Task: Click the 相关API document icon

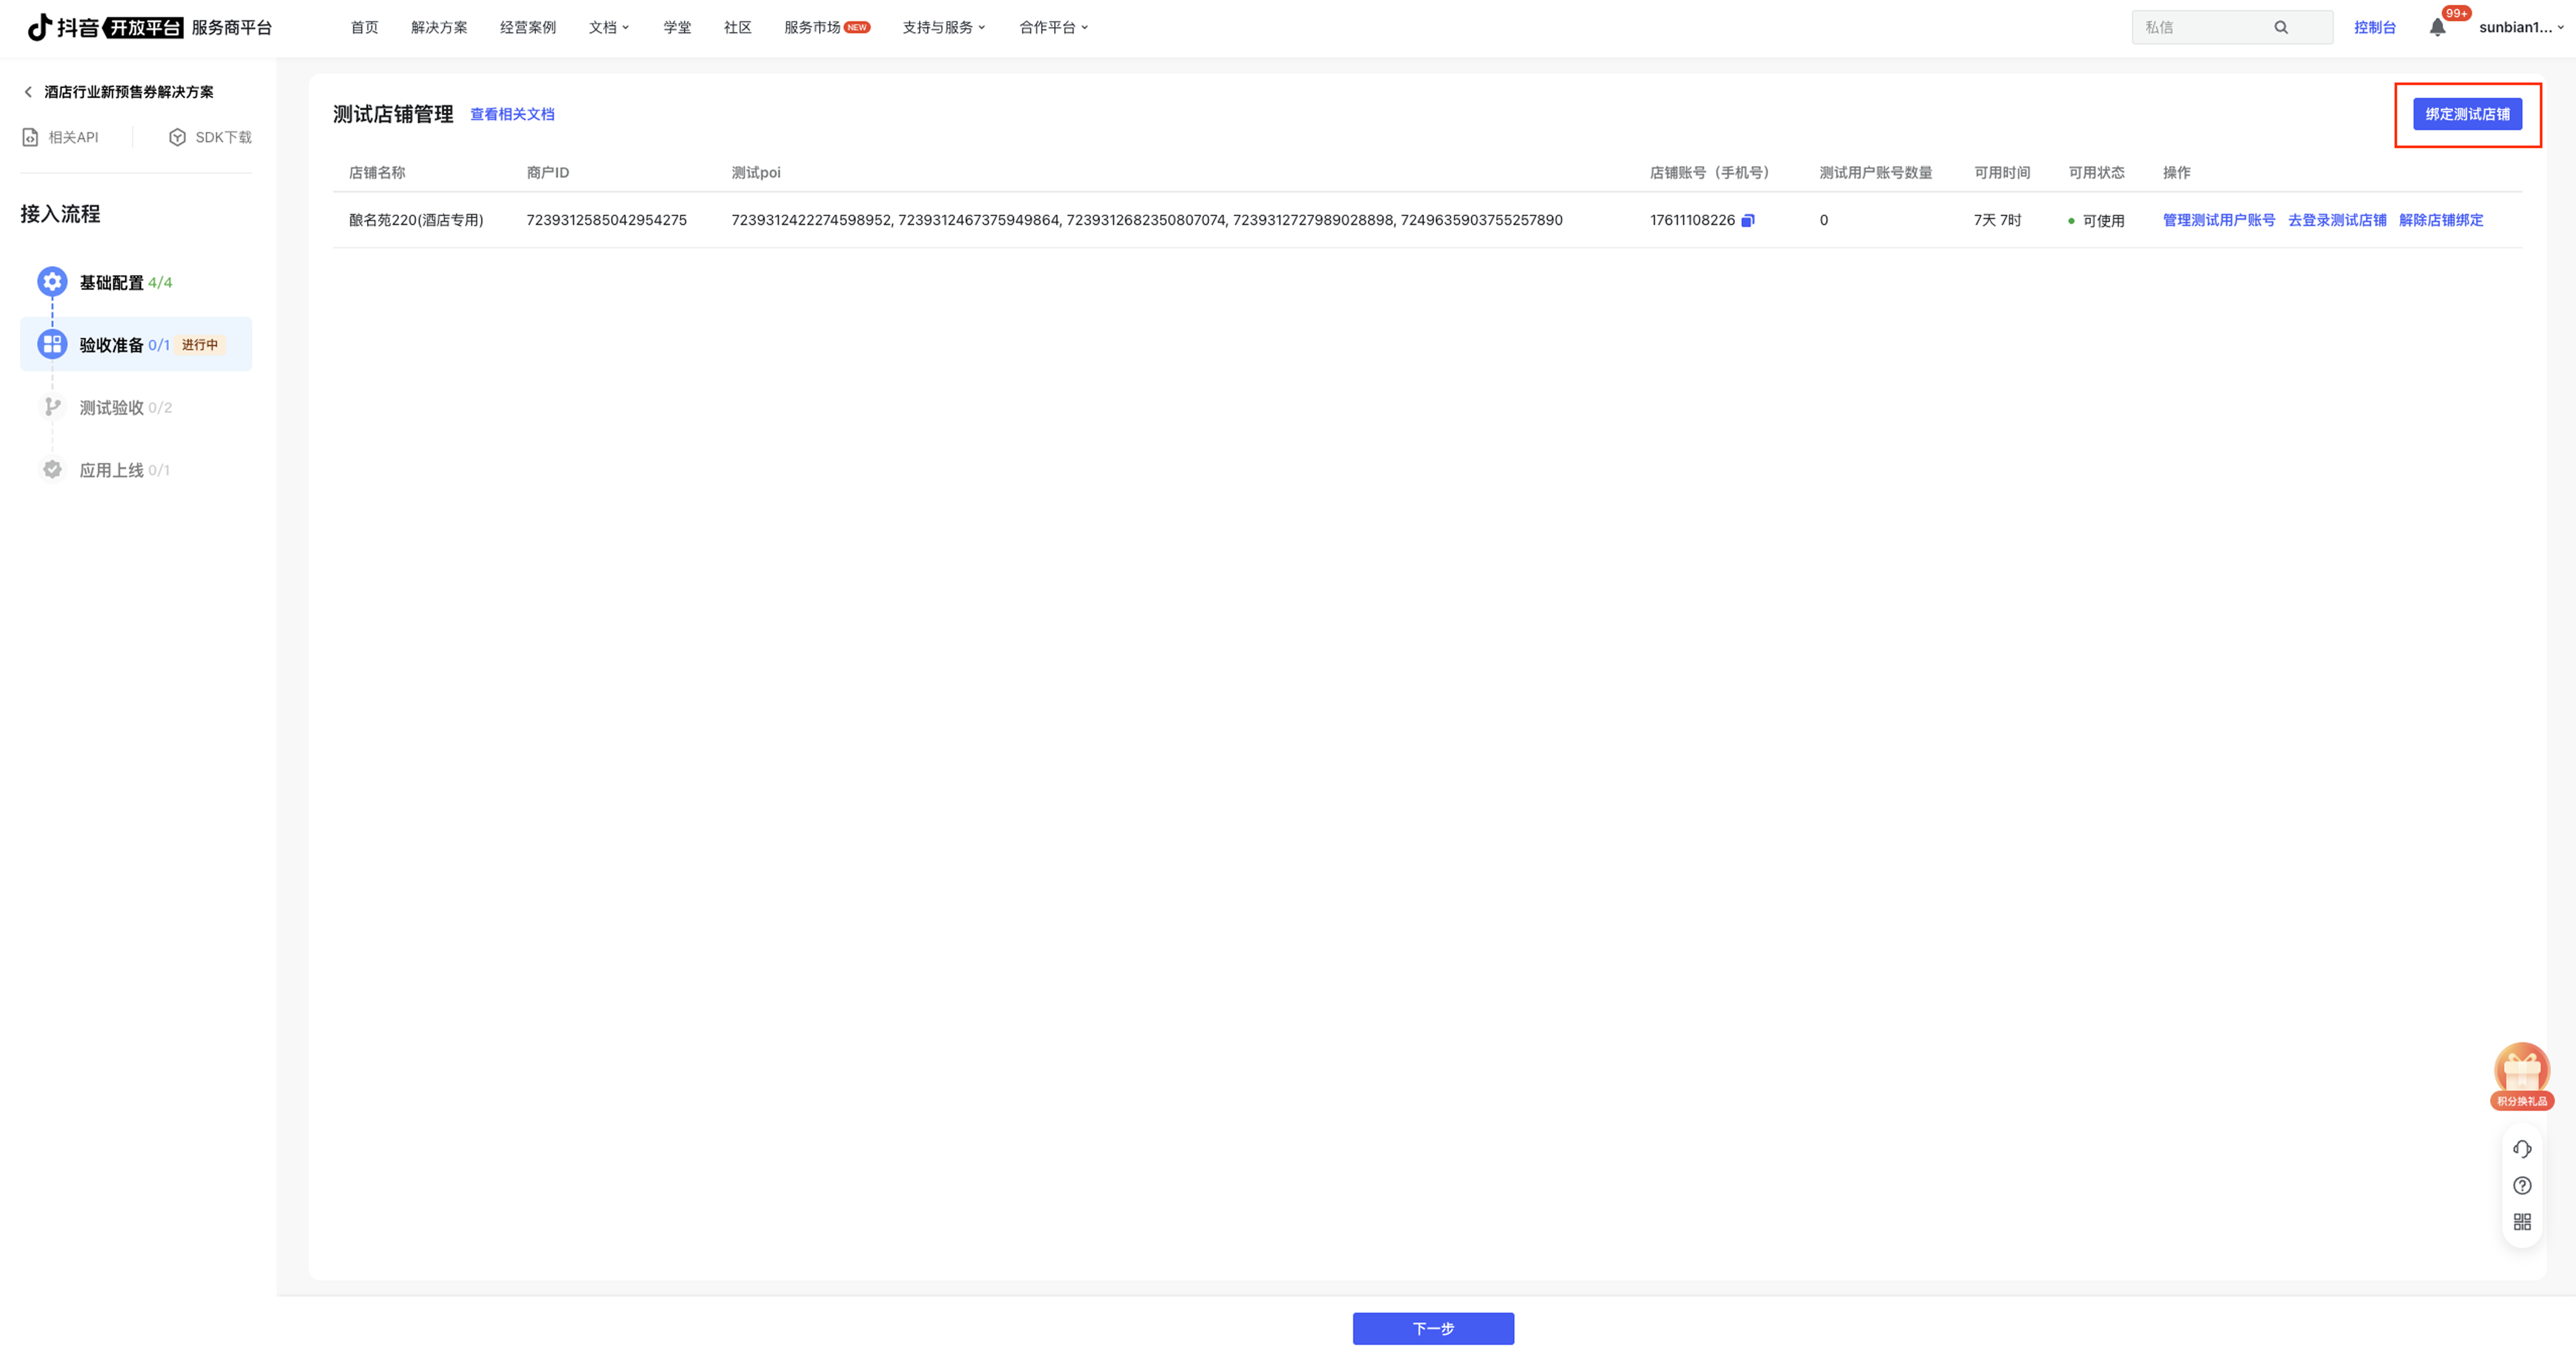Action: click(31, 137)
